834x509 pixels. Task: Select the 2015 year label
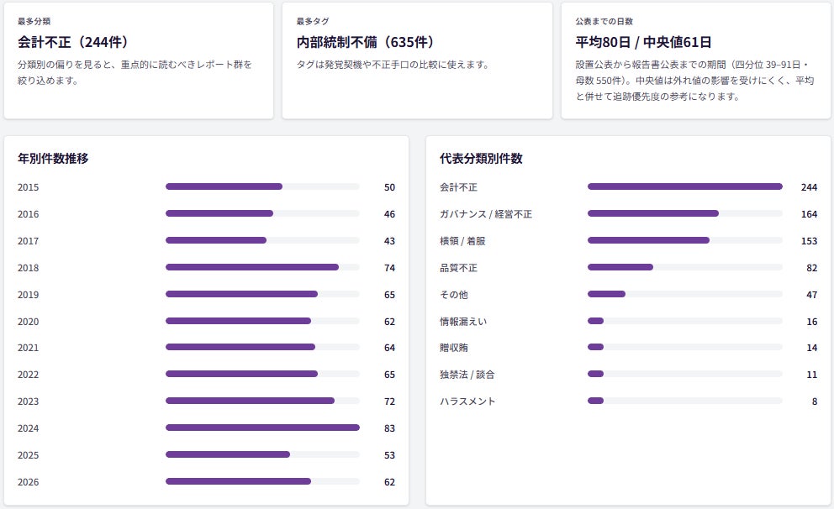[29, 187]
